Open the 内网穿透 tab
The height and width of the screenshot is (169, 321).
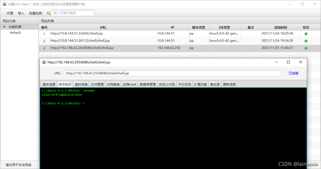tap(113, 84)
